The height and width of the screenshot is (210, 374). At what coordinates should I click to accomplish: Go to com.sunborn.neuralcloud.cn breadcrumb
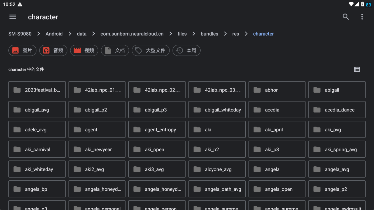tap(132, 34)
